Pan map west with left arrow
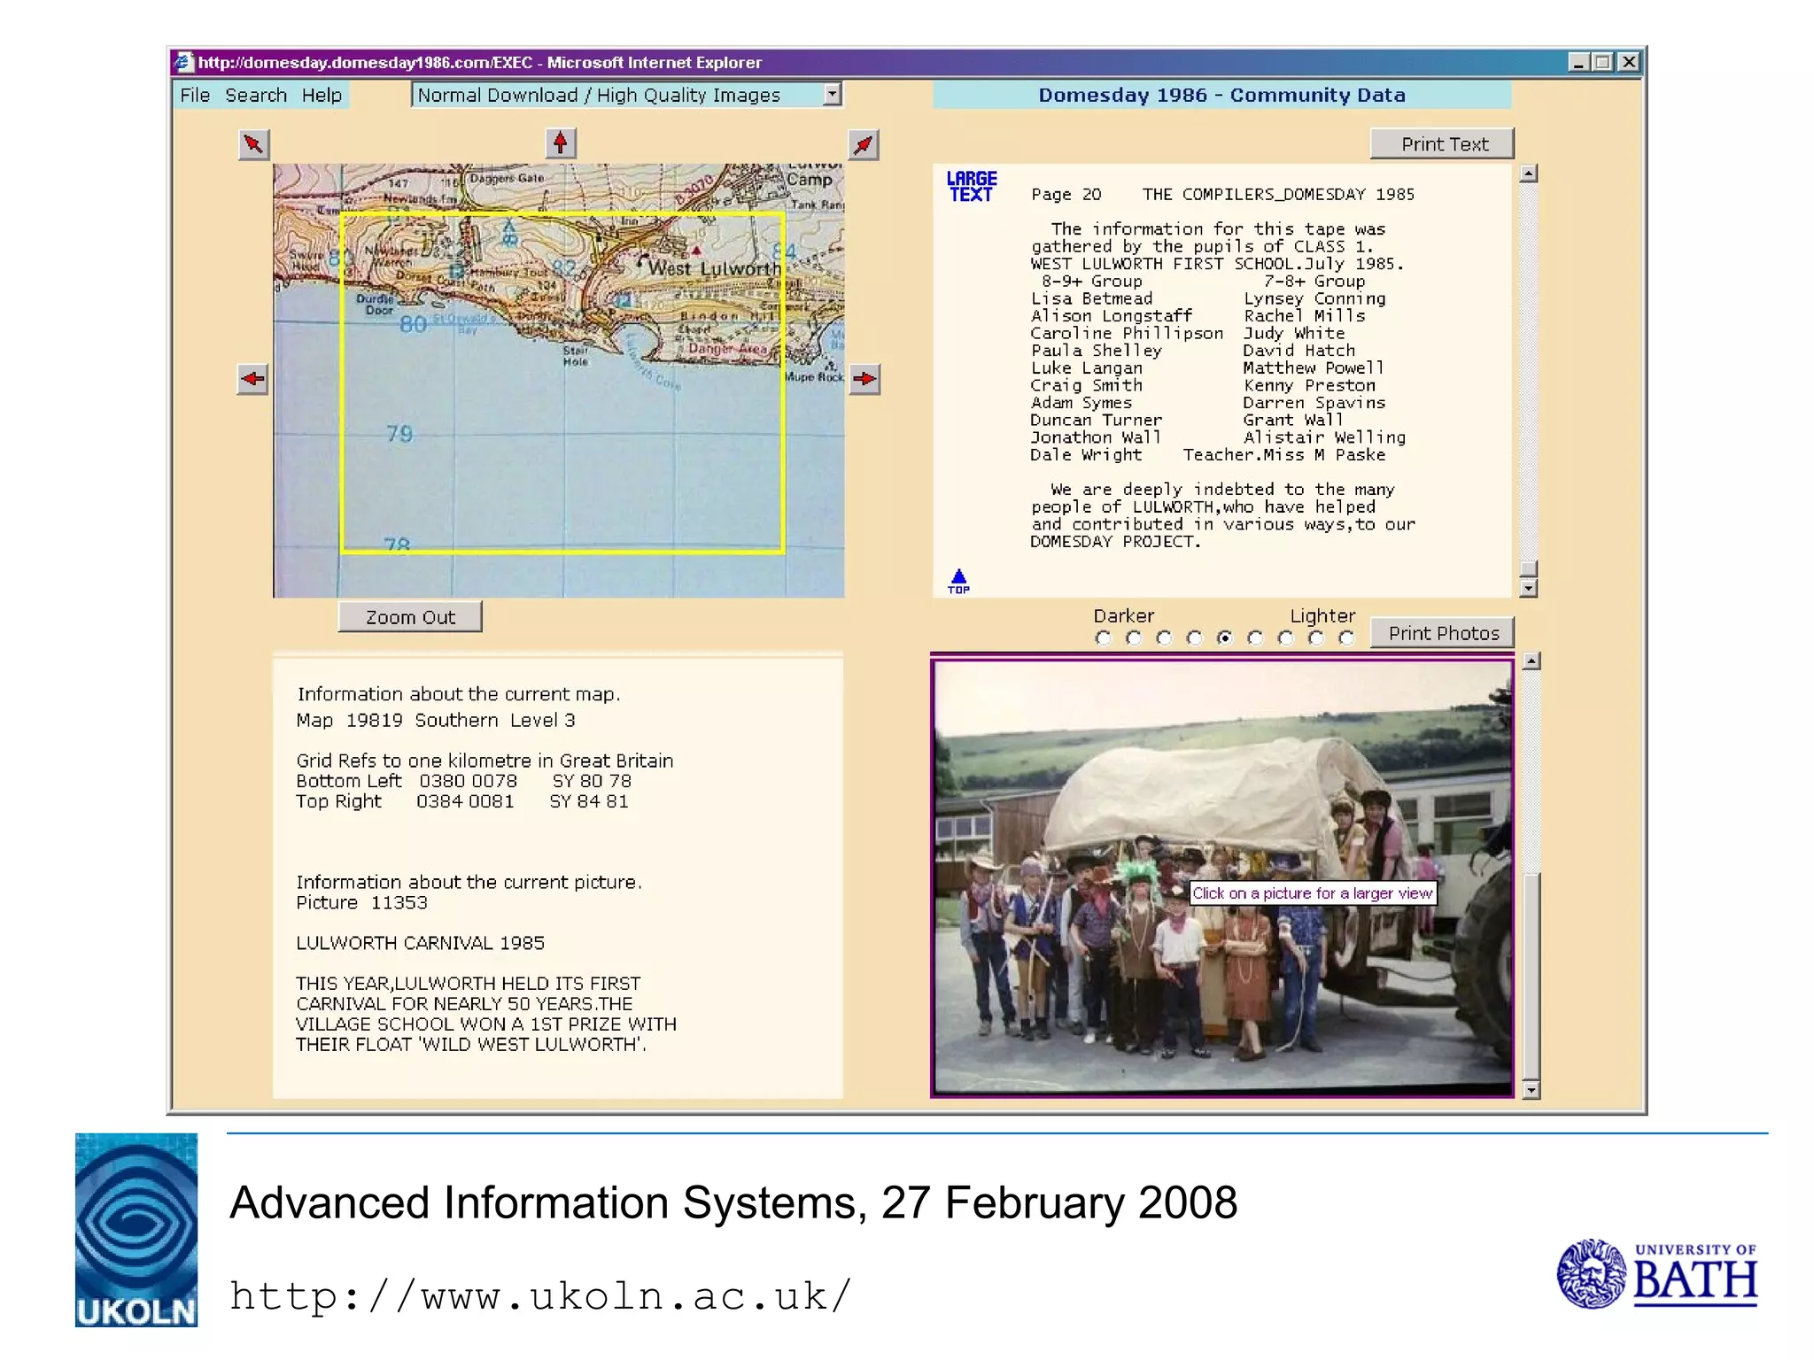 [253, 379]
